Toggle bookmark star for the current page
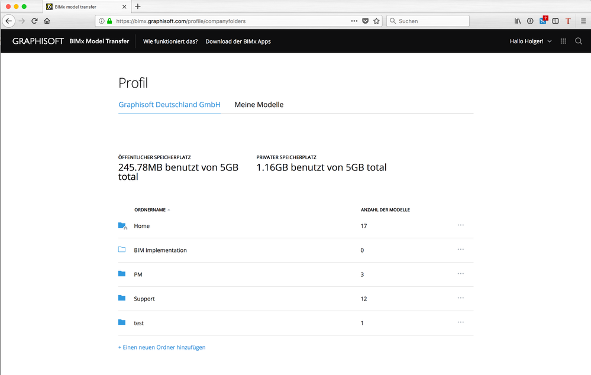Viewport: 591px width, 375px height. click(x=376, y=21)
